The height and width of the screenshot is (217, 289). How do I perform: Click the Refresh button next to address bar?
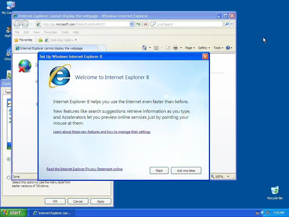(x=138, y=24)
